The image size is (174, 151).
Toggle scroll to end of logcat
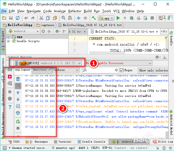[18, 86]
